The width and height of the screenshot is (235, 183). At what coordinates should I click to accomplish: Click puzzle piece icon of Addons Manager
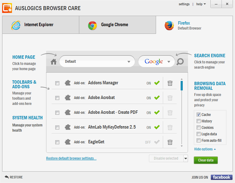pyautogui.click(x=68, y=83)
